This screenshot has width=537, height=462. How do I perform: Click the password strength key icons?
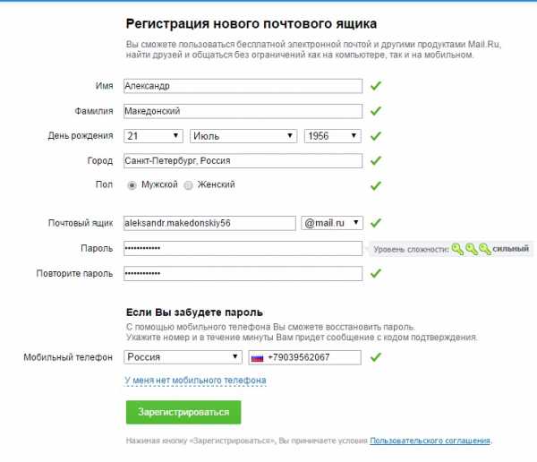(x=472, y=249)
